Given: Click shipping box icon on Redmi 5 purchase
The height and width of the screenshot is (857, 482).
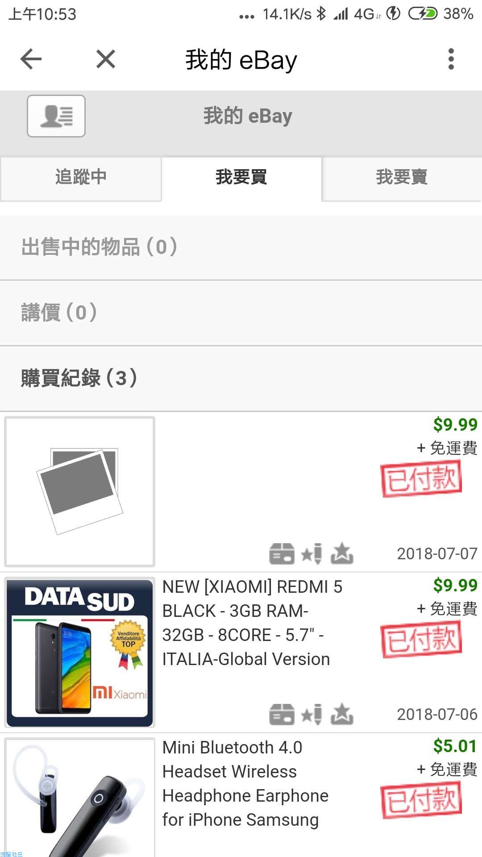Looking at the screenshot, I should 282,714.
